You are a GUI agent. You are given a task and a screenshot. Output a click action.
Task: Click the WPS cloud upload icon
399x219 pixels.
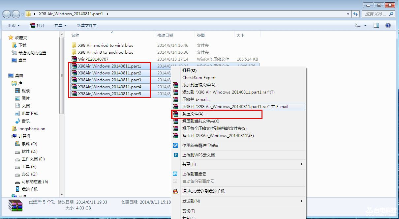point(175,155)
